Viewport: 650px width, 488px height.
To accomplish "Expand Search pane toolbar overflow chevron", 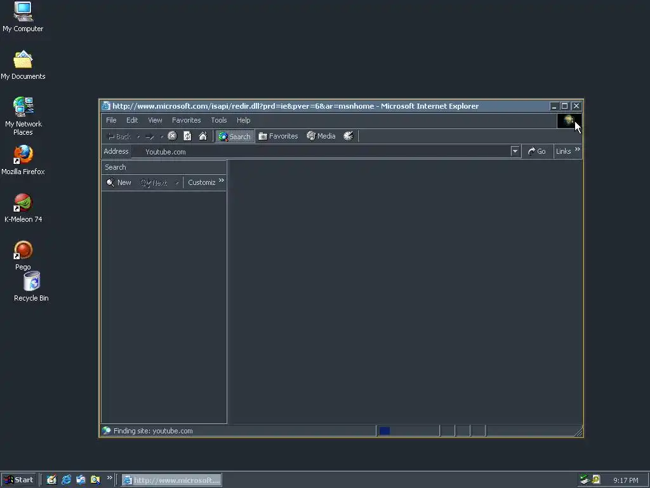I will click(222, 180).
